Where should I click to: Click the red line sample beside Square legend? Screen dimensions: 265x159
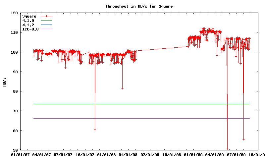tap(47, 16)
